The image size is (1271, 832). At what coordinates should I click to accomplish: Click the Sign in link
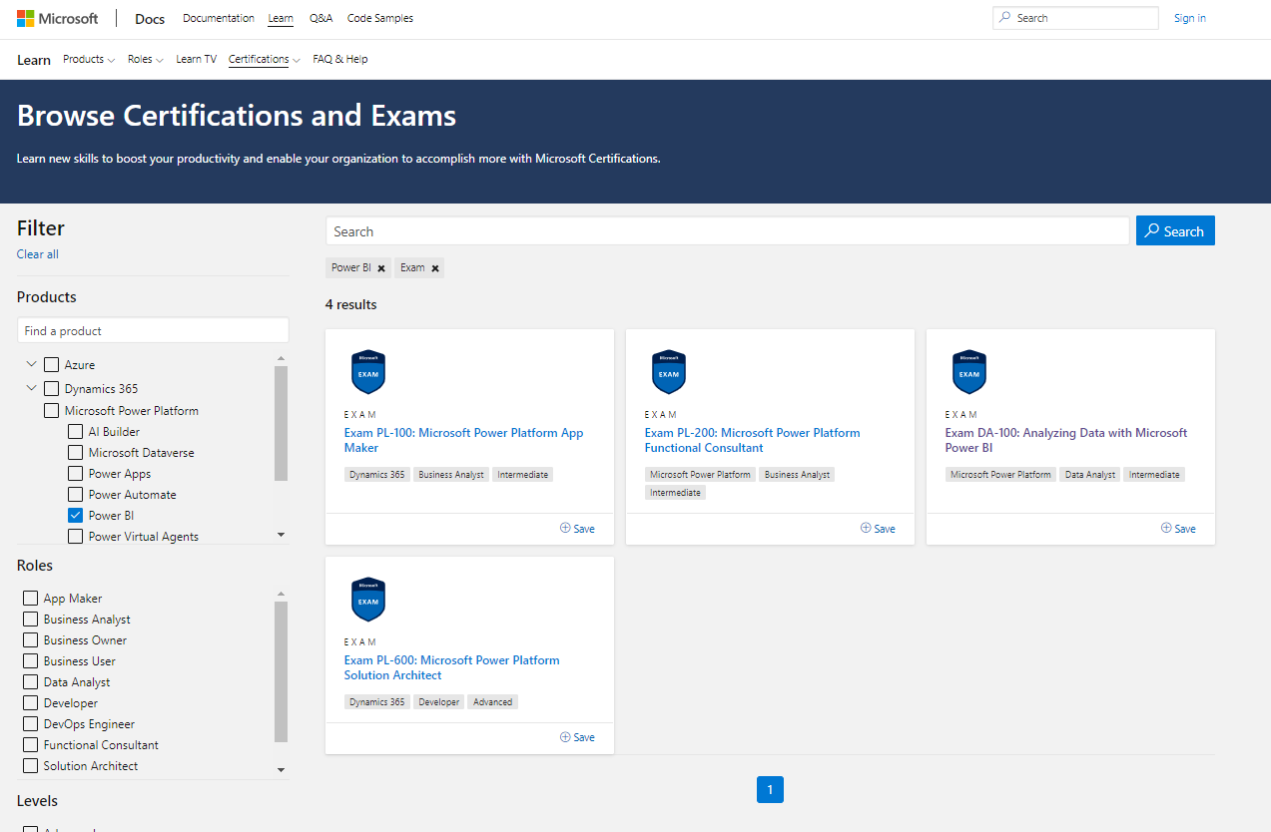(1190, 18)
